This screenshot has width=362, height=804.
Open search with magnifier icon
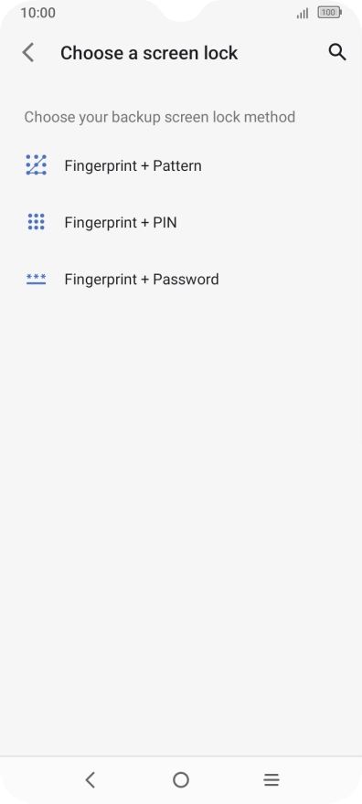tap(337, 52)
